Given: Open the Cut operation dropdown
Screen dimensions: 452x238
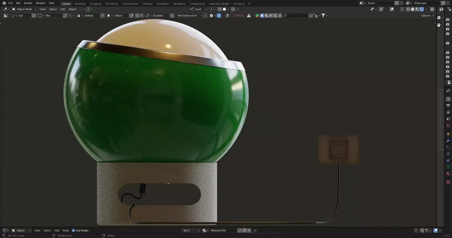Looking at the screenshot, I should click(21, 15).
